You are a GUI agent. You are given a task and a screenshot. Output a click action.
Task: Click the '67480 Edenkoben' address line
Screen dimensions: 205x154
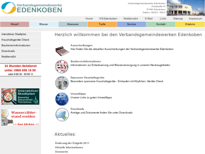coord(156,9)
